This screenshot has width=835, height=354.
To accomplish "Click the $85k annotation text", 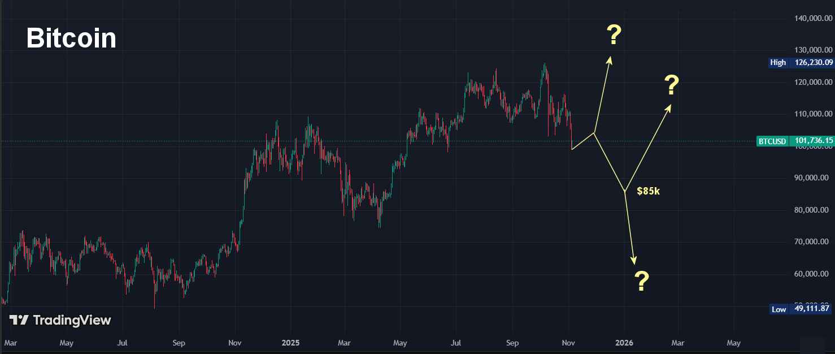I will [x=648, y=191].
